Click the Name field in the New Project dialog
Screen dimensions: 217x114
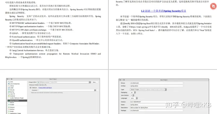[156, 105]
